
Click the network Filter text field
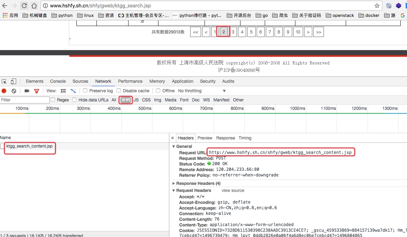[25, 100]
